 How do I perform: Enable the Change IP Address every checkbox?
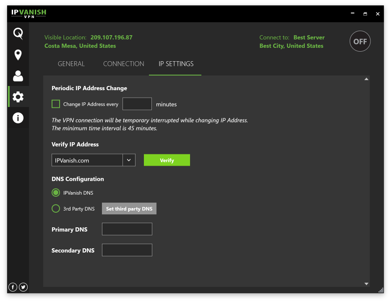coord(56,104)
